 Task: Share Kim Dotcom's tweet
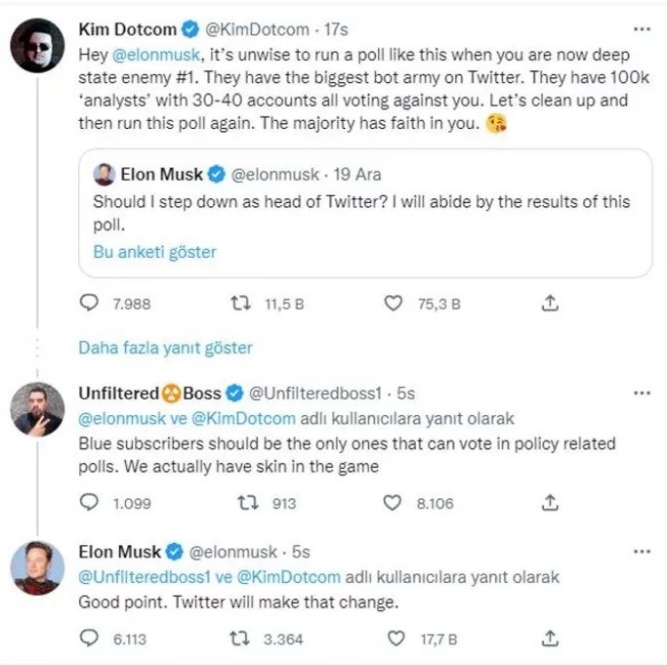550,304
